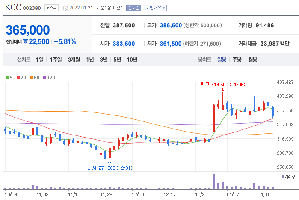Image resolution: width=299 pixels, height=200 pixels.
Task: Select the 5년 line chart tab
Action: pos(117,60)
